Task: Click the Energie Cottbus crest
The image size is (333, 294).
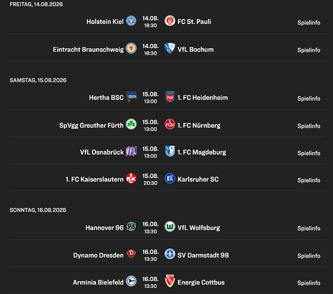Action: (x=170, y=281)
